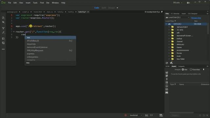The width and height of the screenshot is (210, 118).
Task: Select Scripts icon in Assets panel
Action: pos(167,86)
